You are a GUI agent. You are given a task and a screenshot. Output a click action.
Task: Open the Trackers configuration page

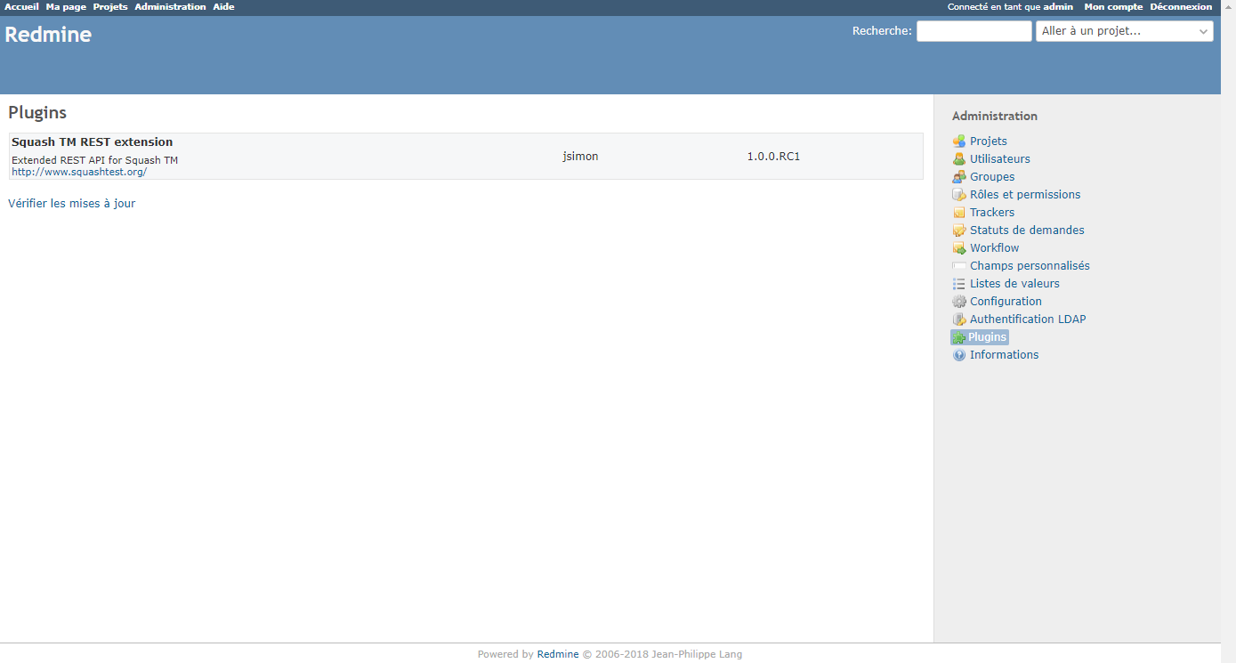pos(991,212)
